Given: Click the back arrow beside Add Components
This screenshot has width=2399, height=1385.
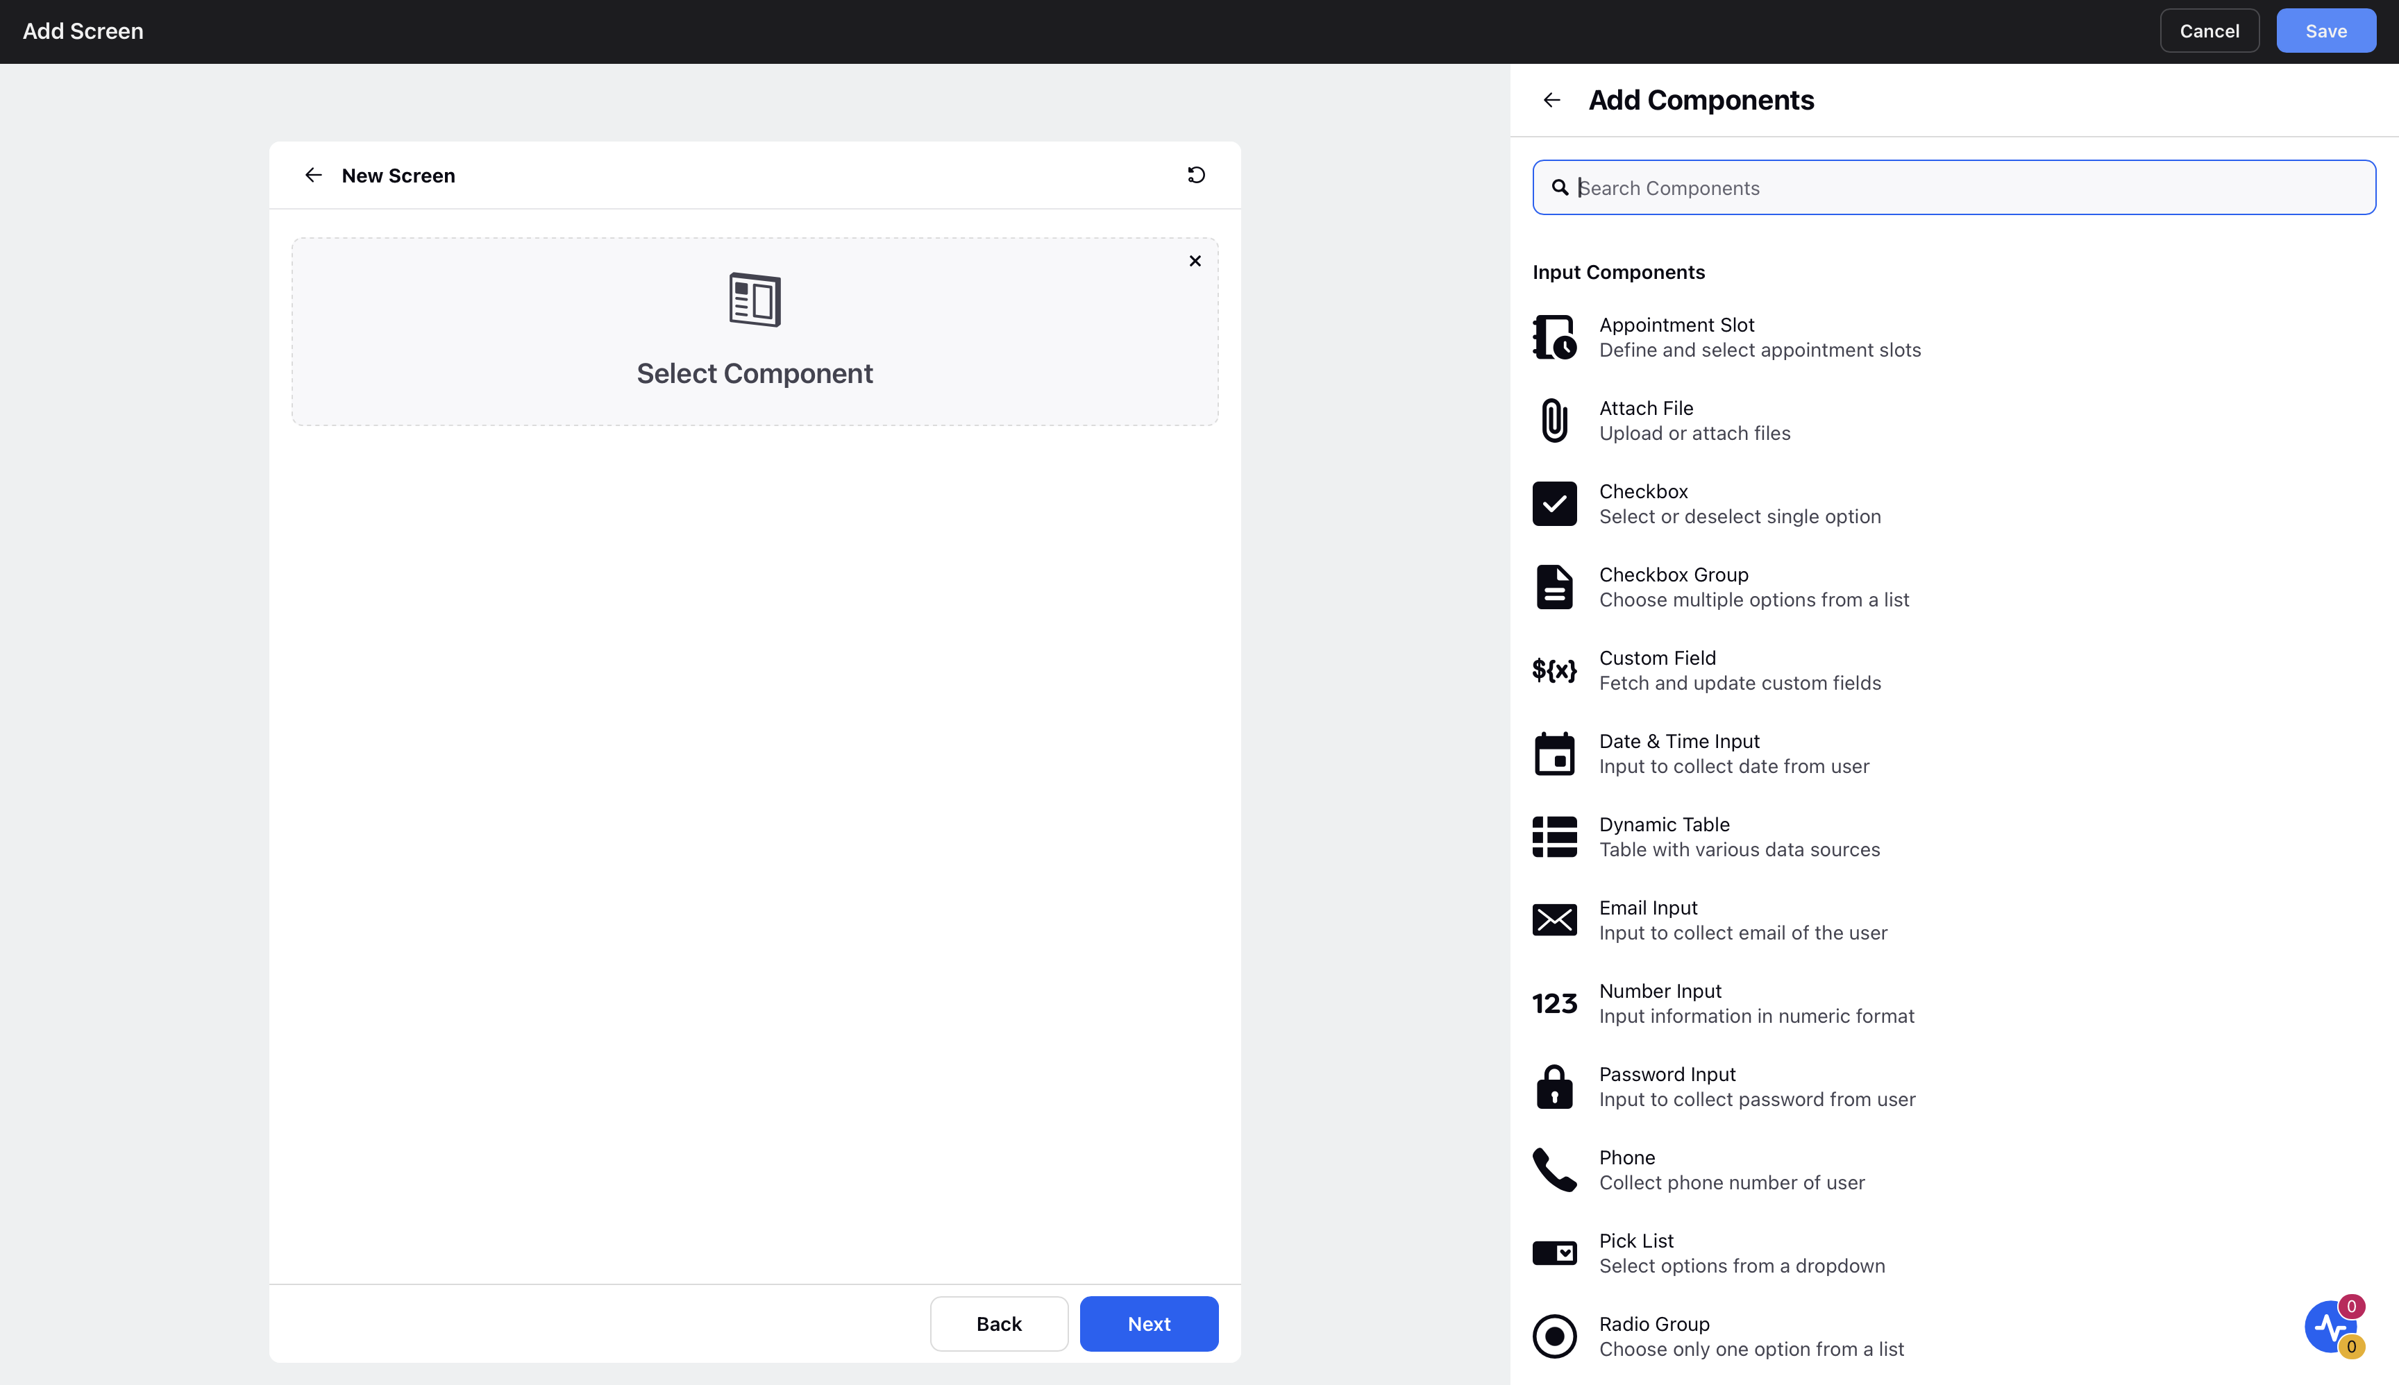Looking at the screenshot, I should [x=1552, y=100].
